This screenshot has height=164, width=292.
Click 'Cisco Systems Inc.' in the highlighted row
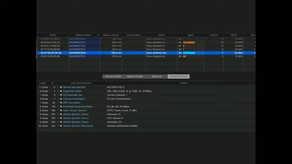[156, 53]
